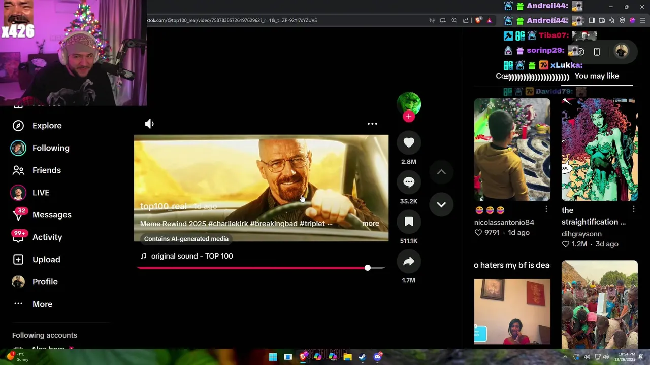This screenshot has width=650, height=365.
Task: Open Discord from the taskbar
Action: coord(377,357)
